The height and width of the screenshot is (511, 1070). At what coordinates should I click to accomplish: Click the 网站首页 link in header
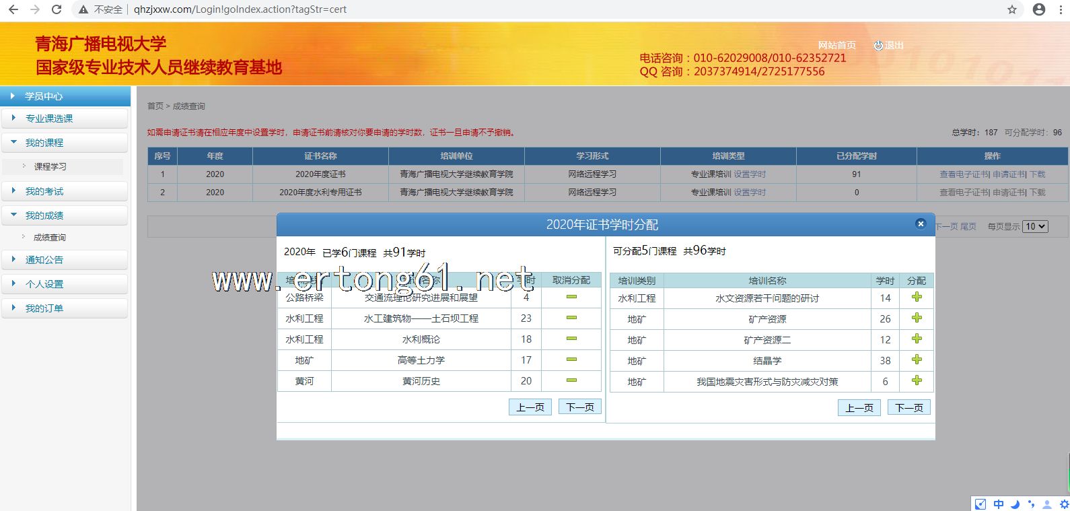(x=836, y=45)
